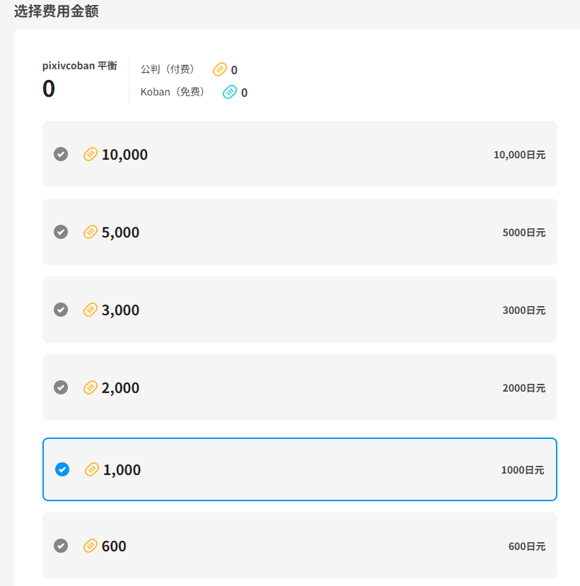Click the orange coin icon beside 2,000
The image size is (580, 586).
tap(90, 387)
